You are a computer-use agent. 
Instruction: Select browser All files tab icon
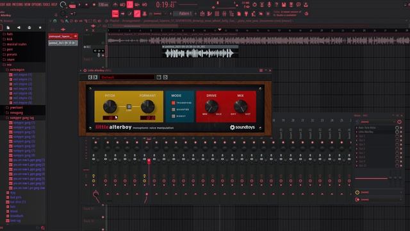8,28
